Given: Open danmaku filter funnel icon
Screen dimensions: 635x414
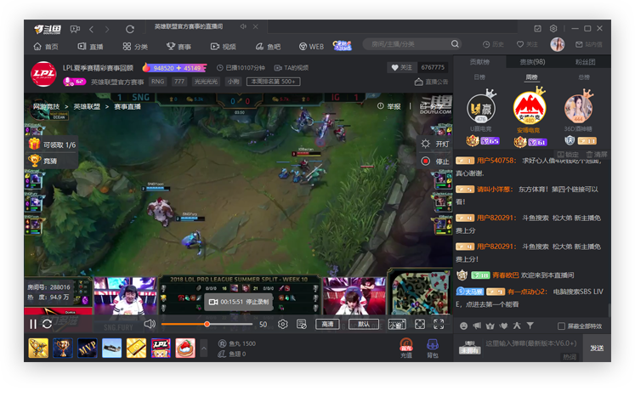Looking at the screenshot, I should tap(530, 326).
